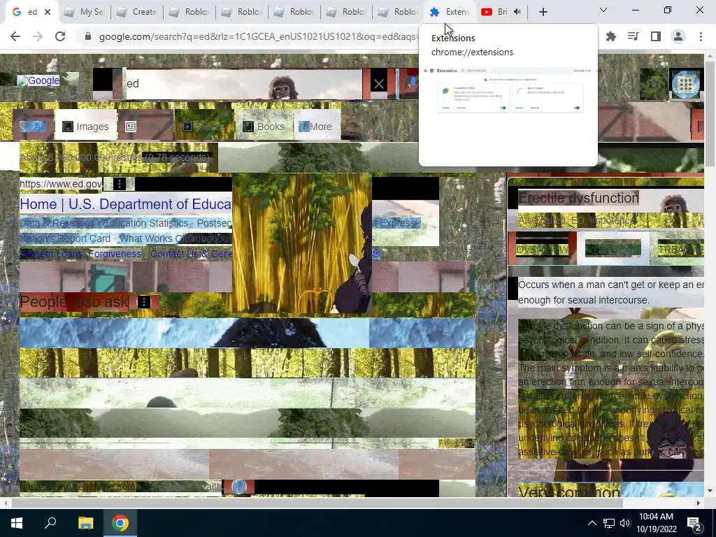Open options dots beside ed.gov result
Image resolution: width=716 pixels, height=537 pixels.
119,184
